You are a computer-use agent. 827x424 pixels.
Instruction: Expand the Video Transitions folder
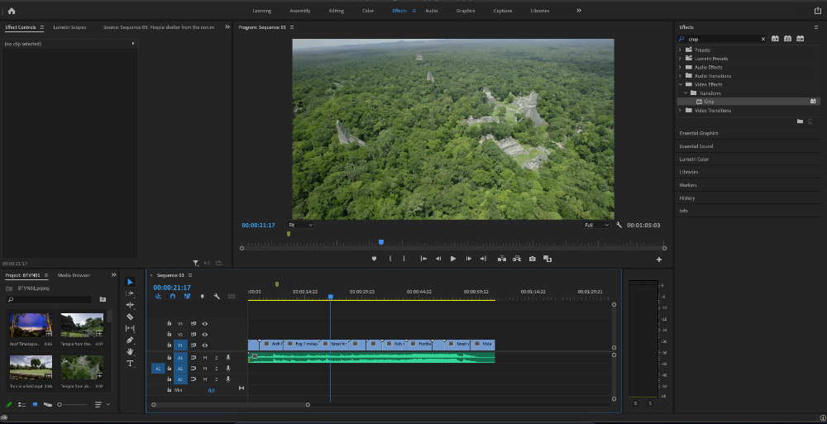click(x=680, y=110)
